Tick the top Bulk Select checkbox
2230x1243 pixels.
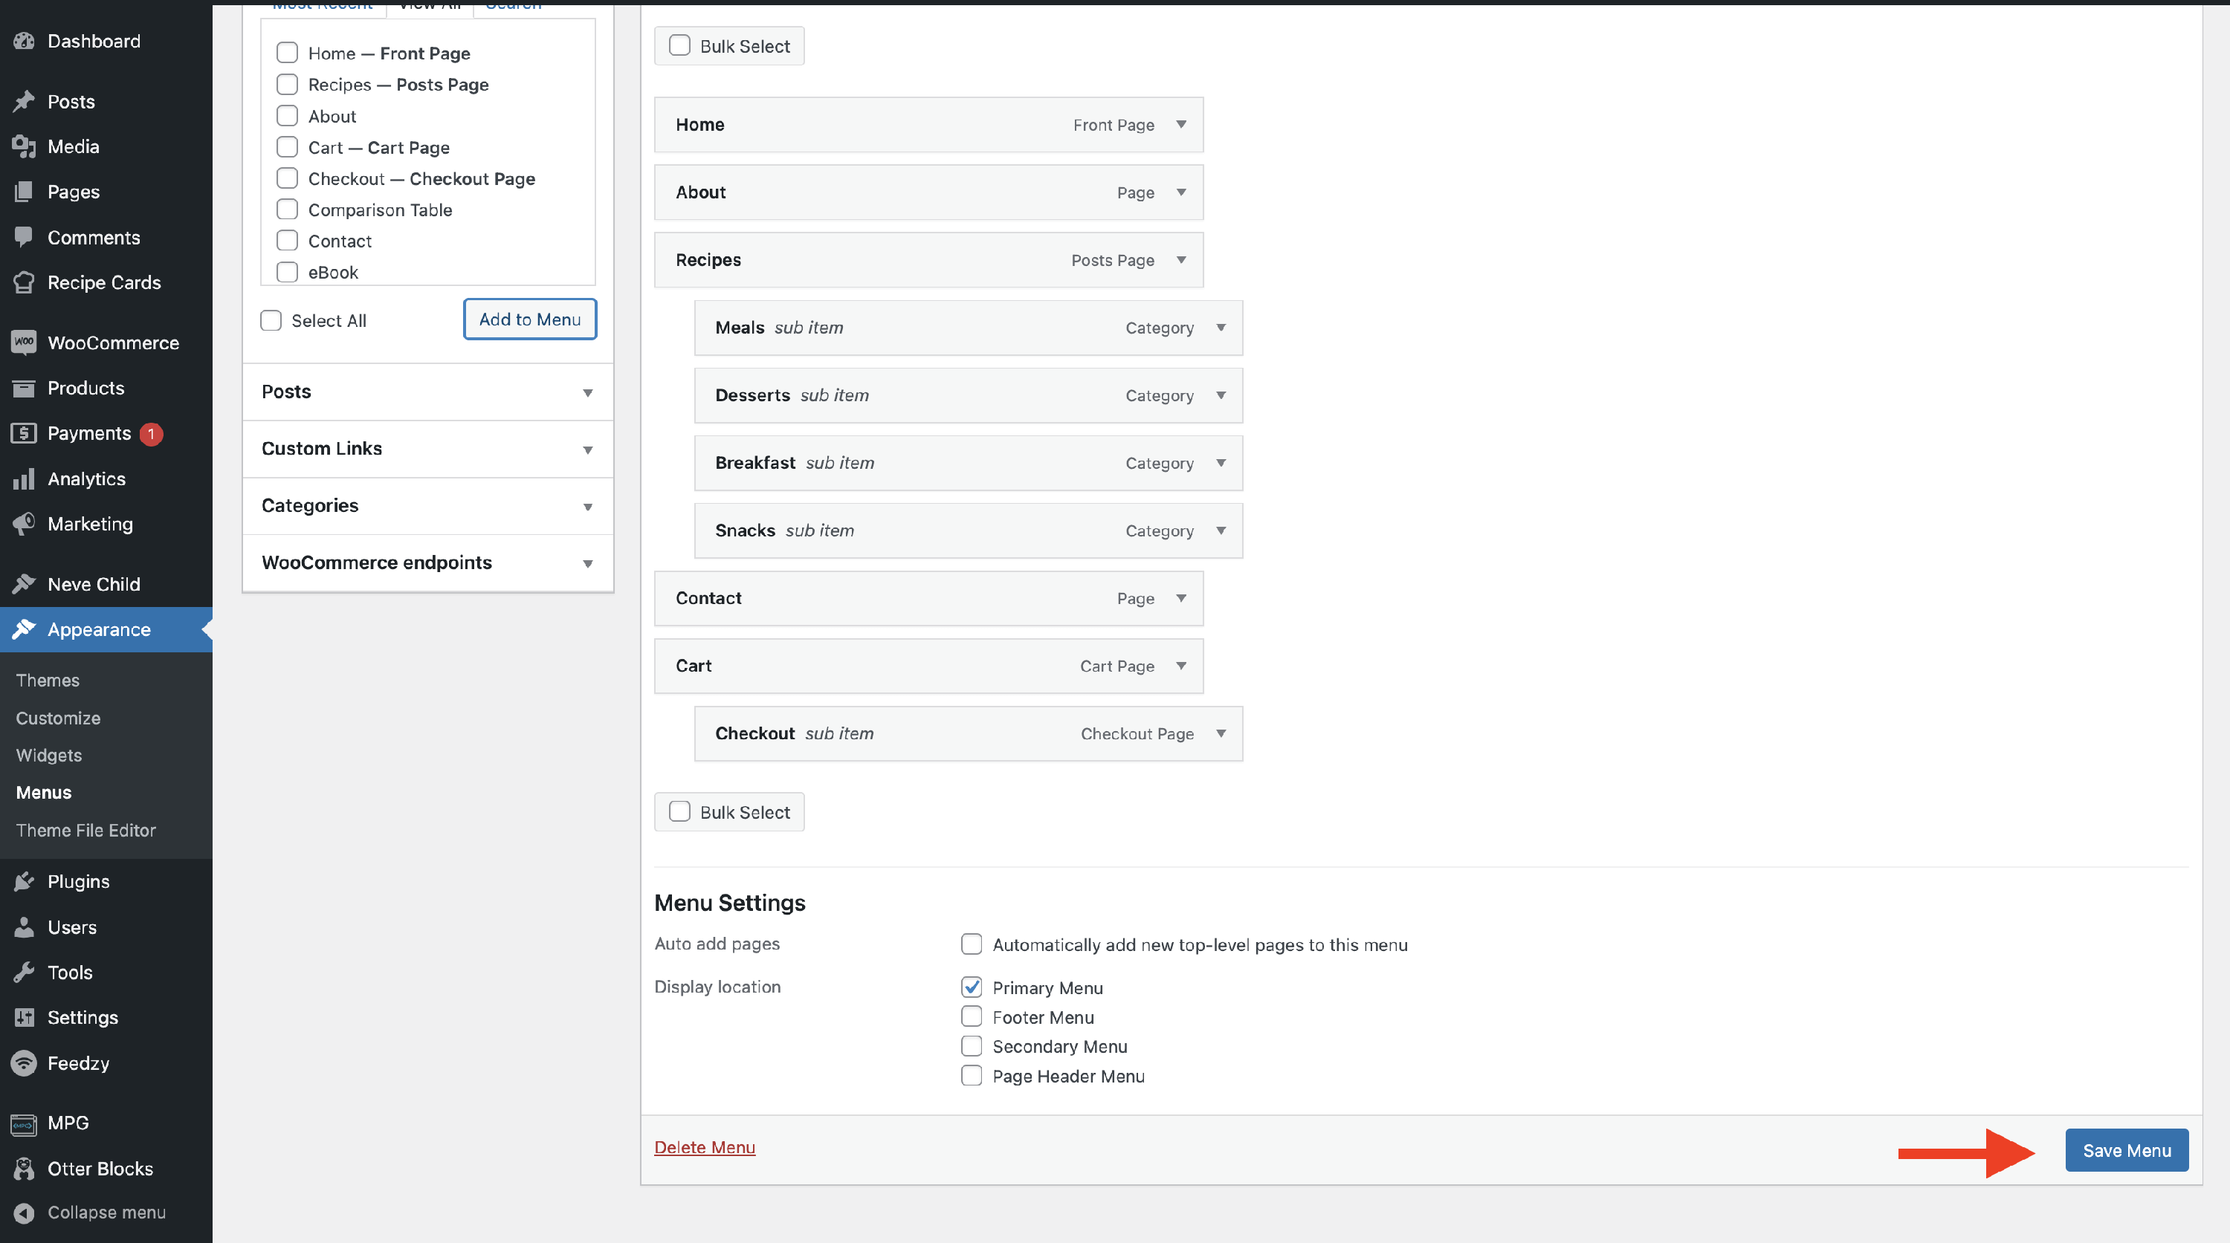click(679, 45)
